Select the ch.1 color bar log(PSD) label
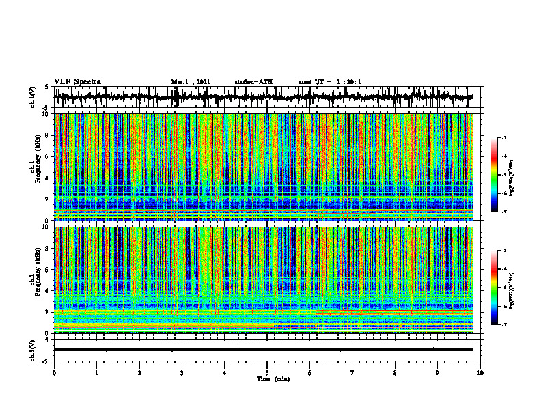Viewport: 541px width, 418px height. coord(512,178)
